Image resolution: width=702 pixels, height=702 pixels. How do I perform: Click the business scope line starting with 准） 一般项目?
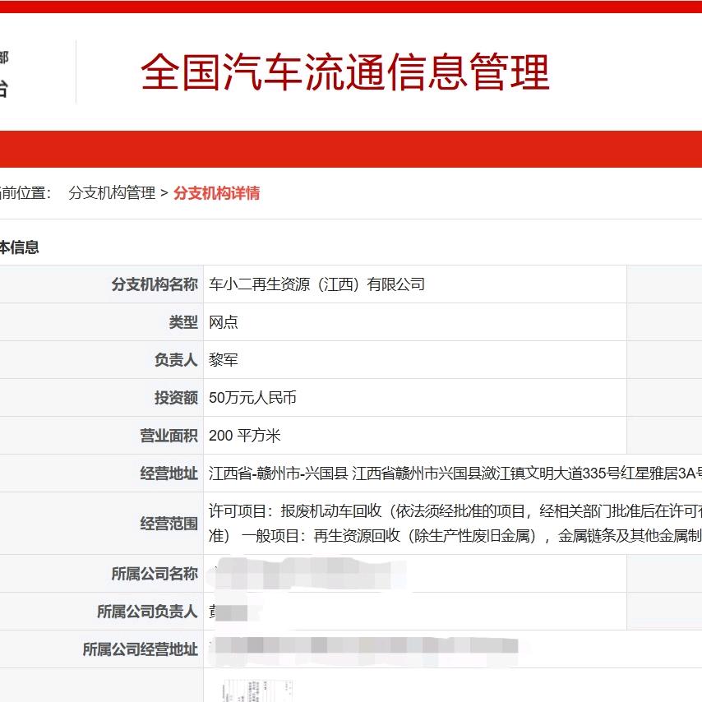(x=455, y=535)
